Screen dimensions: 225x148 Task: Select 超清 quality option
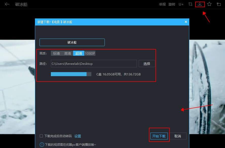(79, 53)
